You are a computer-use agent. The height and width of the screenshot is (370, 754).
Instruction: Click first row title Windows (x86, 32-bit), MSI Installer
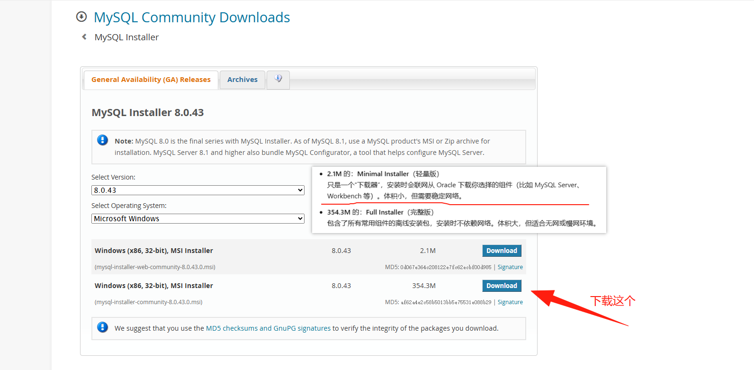(154, 251)
